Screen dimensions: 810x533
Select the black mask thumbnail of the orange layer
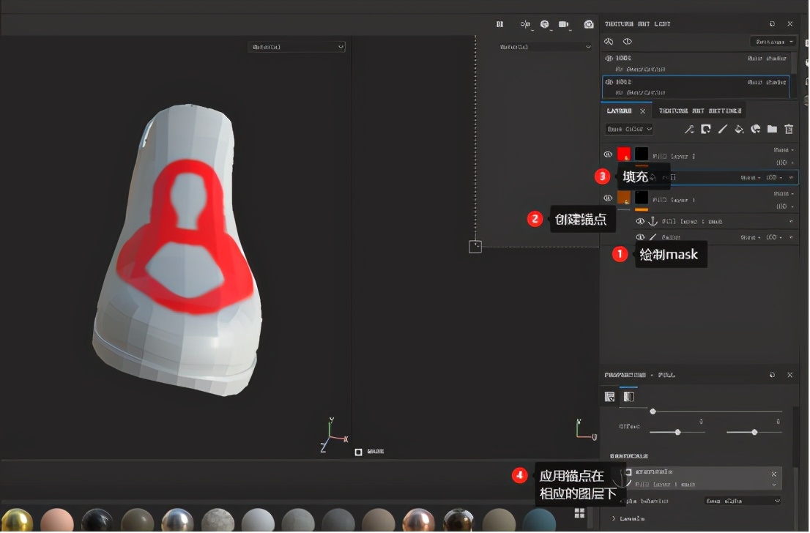tap(641, 198)
